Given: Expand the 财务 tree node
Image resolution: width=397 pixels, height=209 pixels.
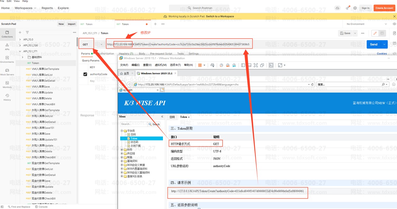Looking at the screenshot, I should 122,150.
